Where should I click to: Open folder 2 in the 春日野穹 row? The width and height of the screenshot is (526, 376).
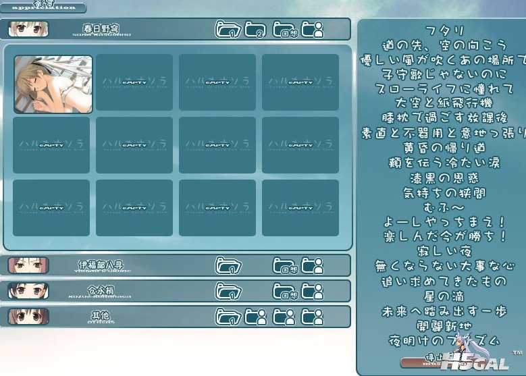255,30
